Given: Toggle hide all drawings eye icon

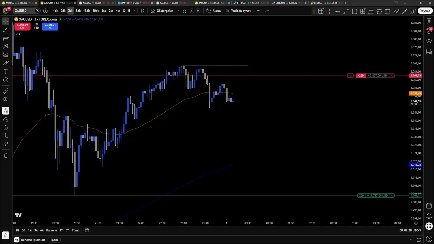Looking at the screenshot, I should 6,136.
